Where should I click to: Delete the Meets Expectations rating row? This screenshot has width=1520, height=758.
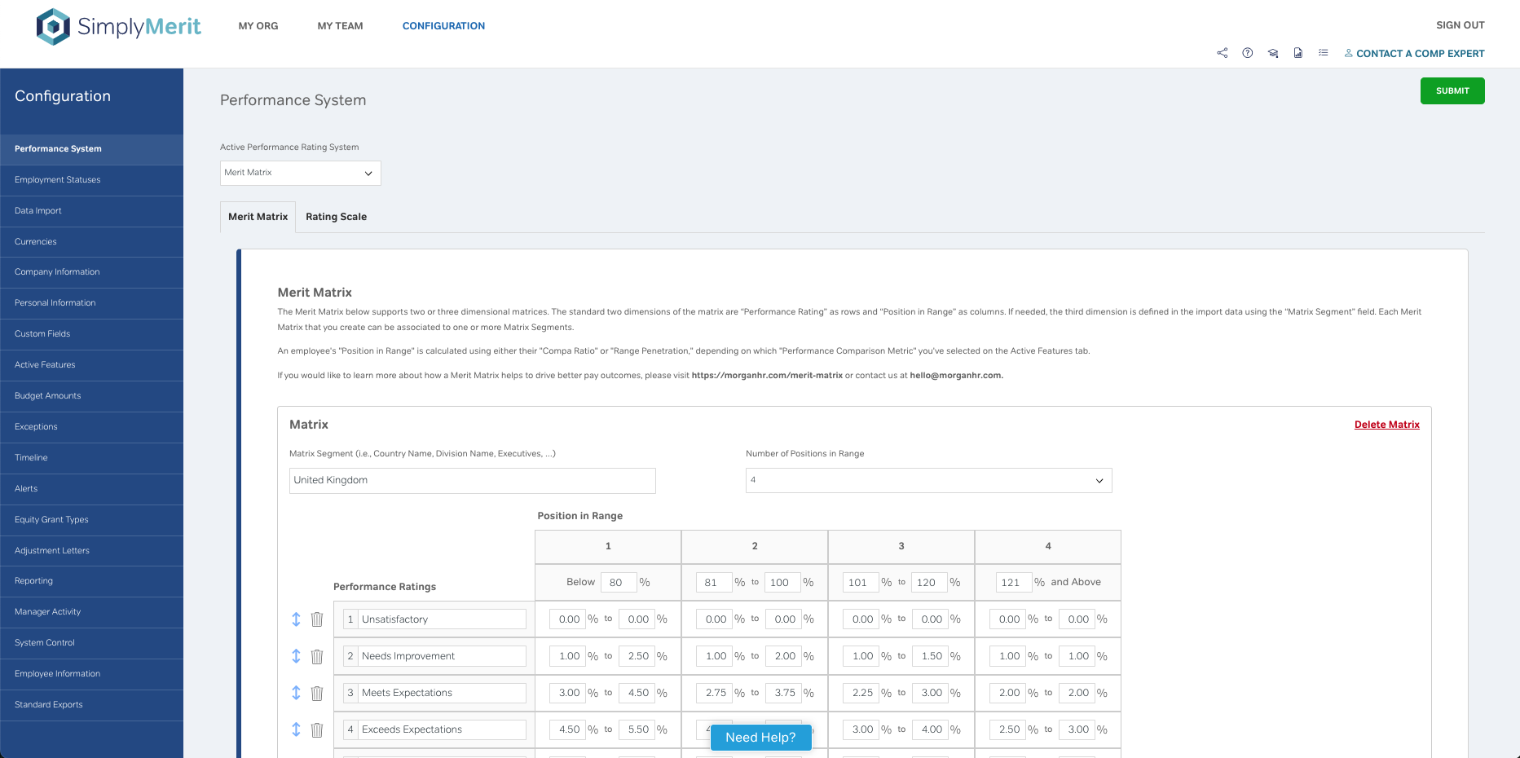[317, 693]
